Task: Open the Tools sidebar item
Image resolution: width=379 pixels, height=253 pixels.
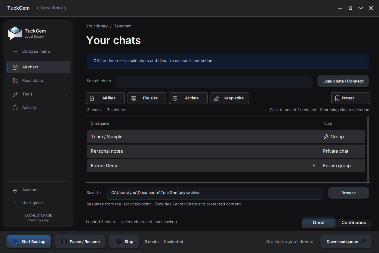Action: tap(39, 94)
